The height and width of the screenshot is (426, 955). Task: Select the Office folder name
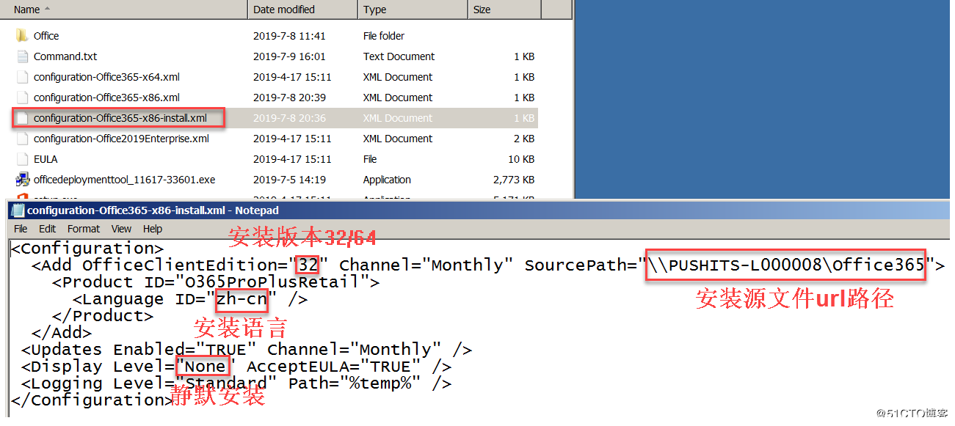point(46,36)
